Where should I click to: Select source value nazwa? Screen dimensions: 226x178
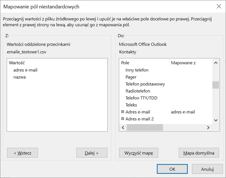coord(20,77)
